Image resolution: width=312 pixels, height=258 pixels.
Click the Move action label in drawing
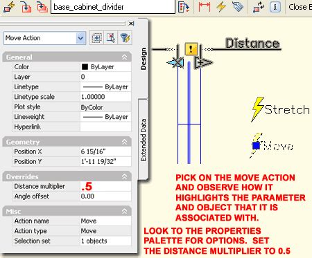click(279, 146)
